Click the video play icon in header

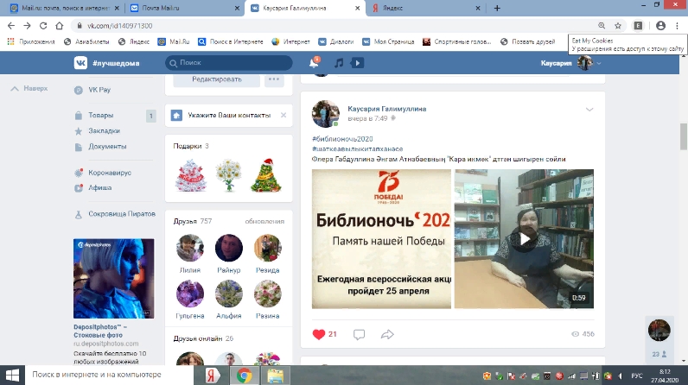point(357,63)
